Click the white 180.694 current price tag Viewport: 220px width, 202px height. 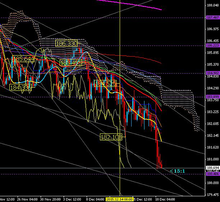213,168
